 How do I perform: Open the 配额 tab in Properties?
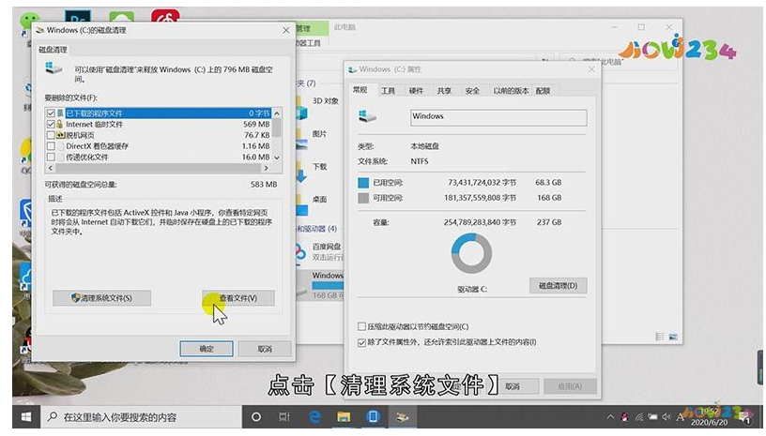(544, 91)
